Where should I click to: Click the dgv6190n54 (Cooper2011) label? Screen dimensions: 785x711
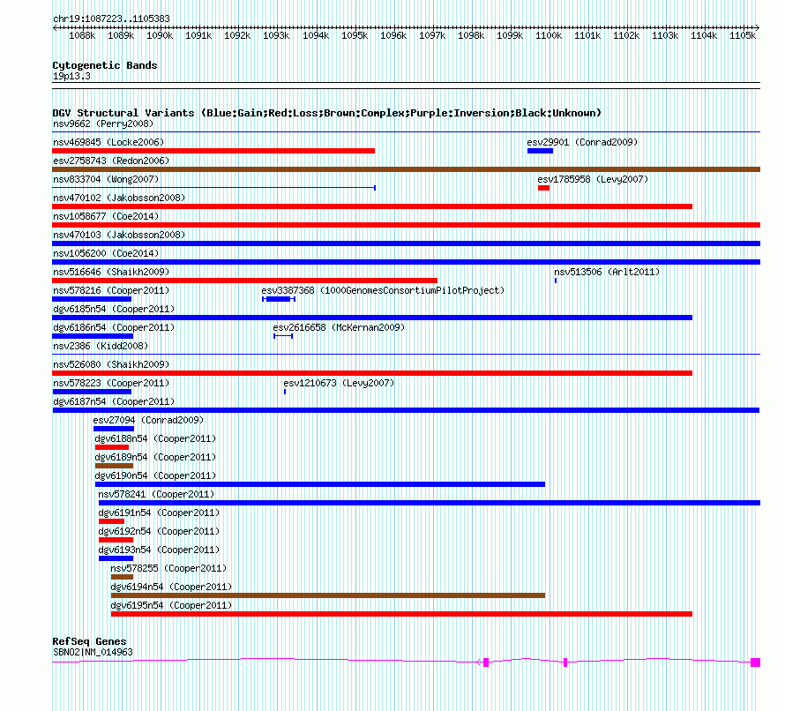[x=155, y=475]
